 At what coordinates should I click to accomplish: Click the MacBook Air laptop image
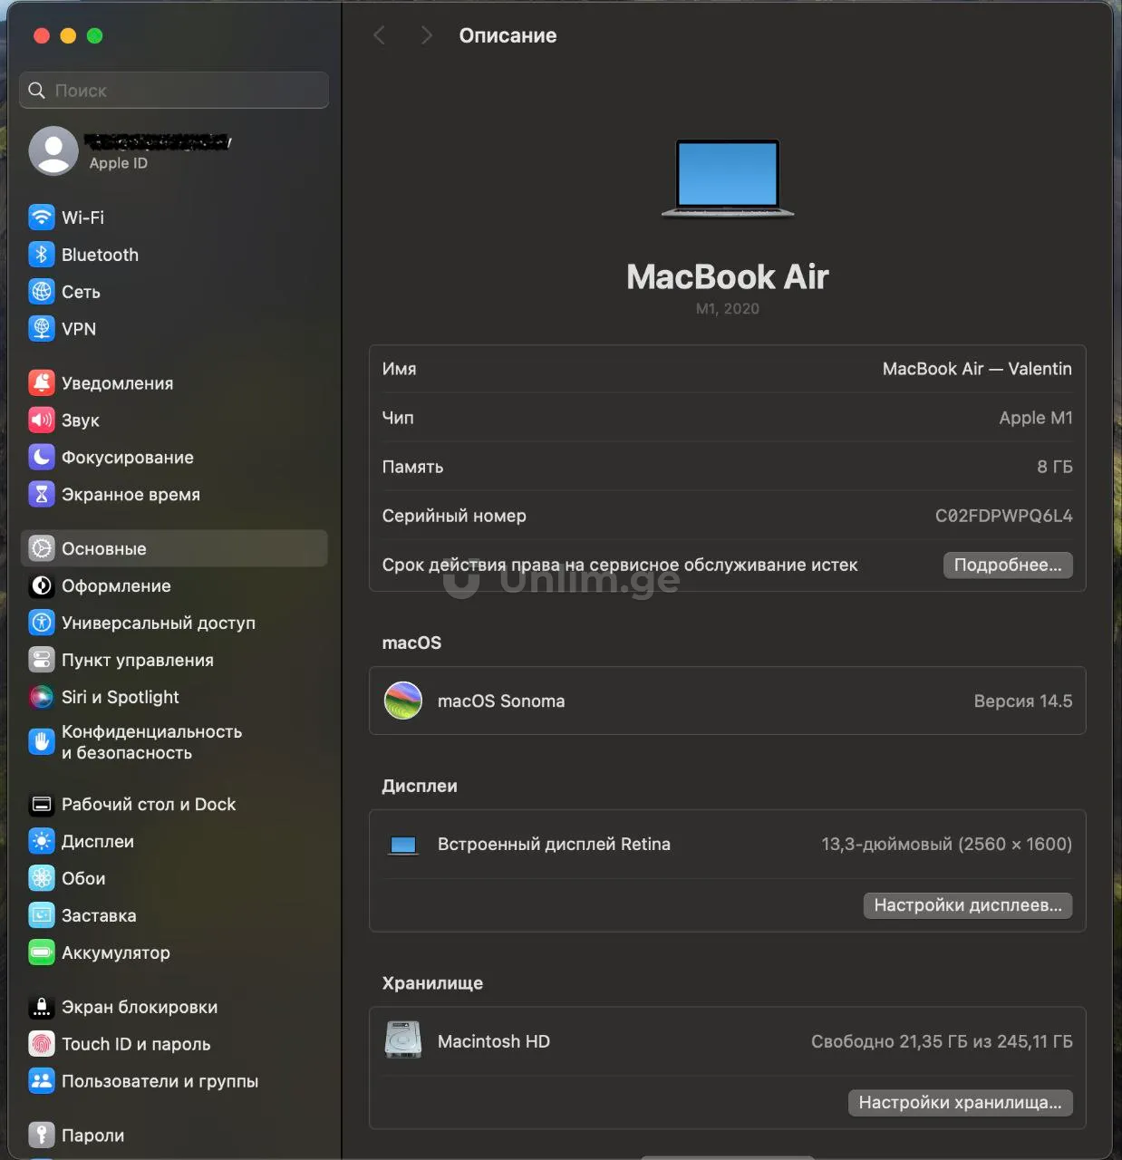pos(728,178)
